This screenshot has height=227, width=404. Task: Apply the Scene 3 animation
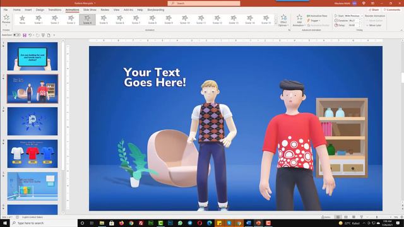click(x=71, y=20)
